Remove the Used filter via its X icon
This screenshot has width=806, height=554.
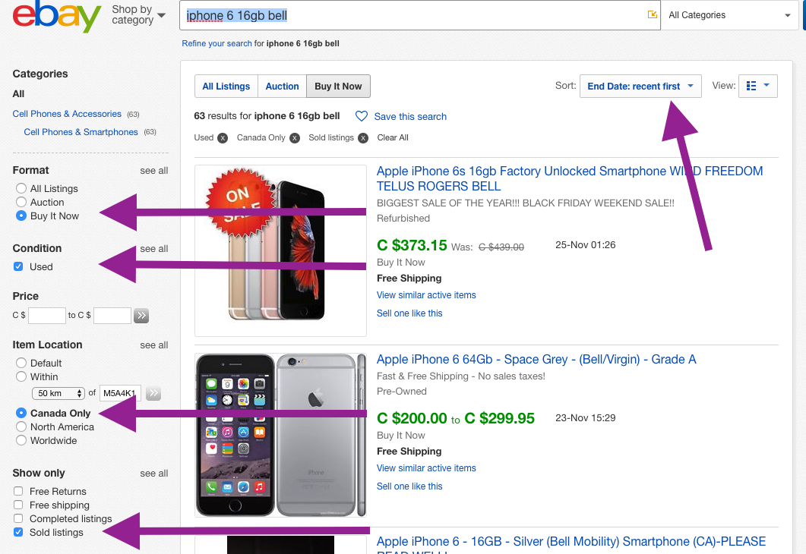[x=223, y=138]
